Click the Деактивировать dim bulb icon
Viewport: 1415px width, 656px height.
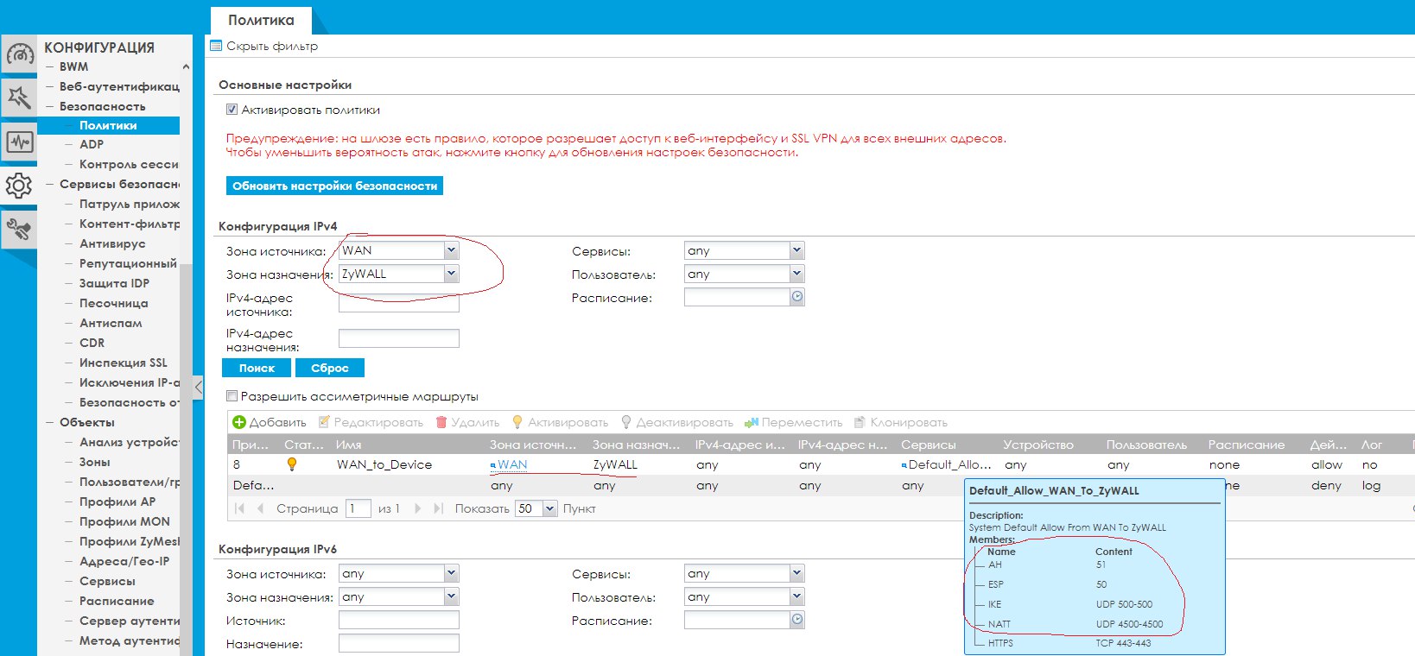[626, 422]
